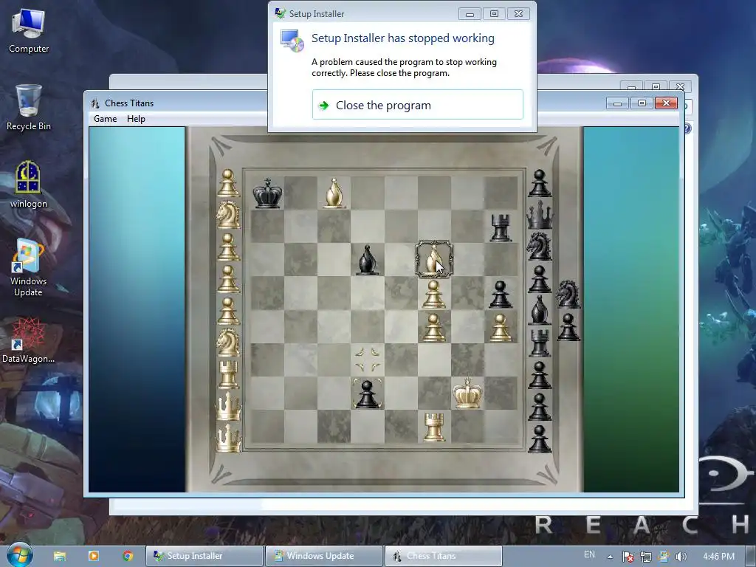Select the DataWagon desktop shortcut
The image size is (756, 567).
29,340
